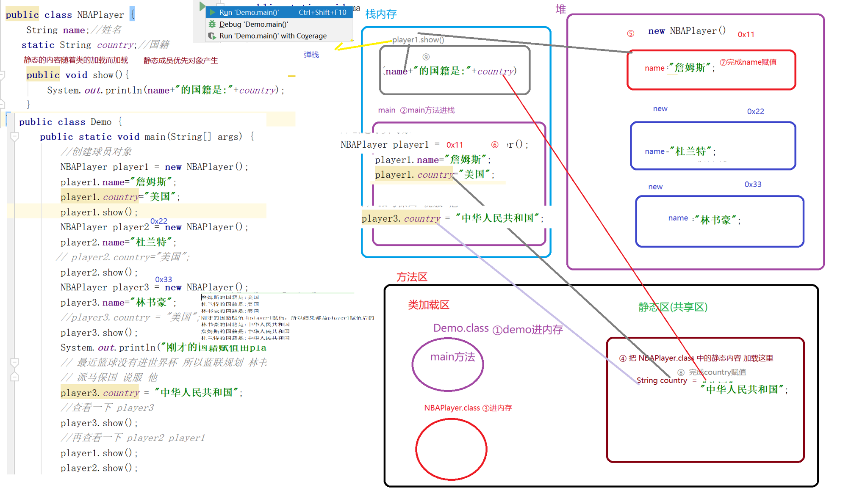The image size is (854, 496).
Task: Click 'player2.name="杜兰特";' code line
Action: 118,242
